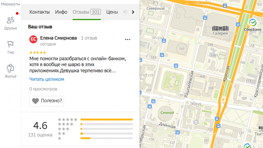Select the bus stop near 181/2 к3
The image size is (263, 148).
pyautogui.click(x=164, y=41)
